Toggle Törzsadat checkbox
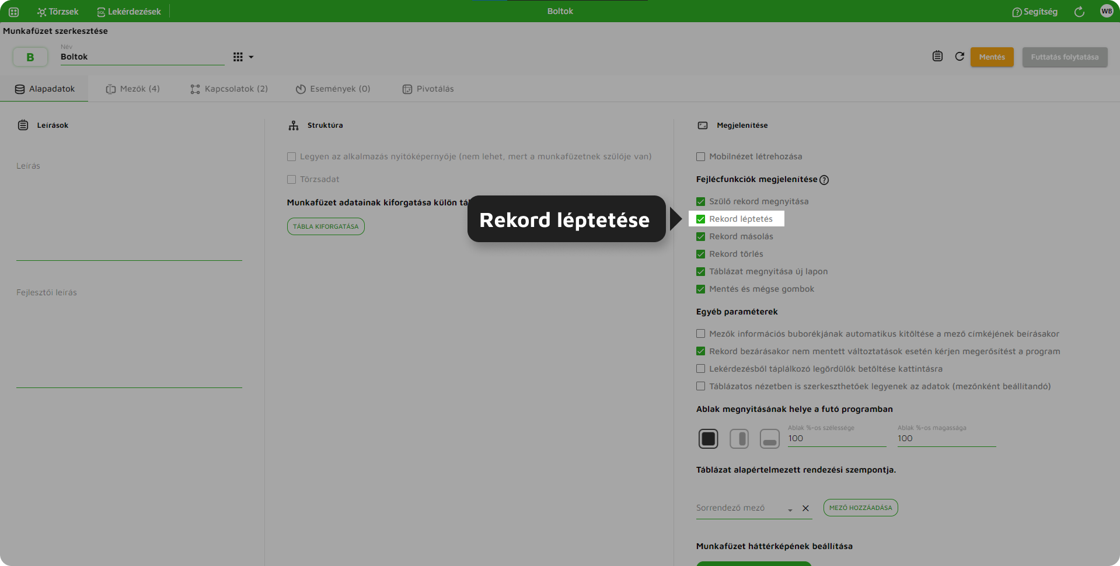 click(x=291, y=179)
